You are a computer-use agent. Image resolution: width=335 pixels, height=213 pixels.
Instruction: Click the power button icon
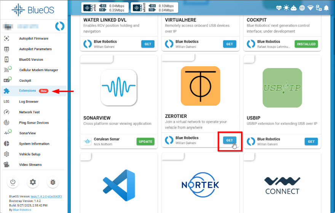[13, 182]
